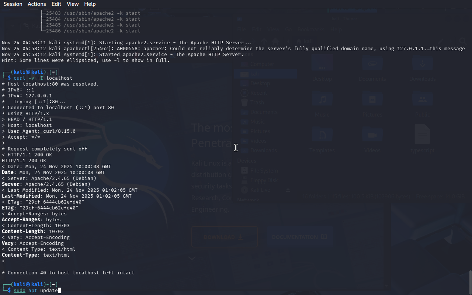Select the typescript file icon
The image size is (472, 295).
[422, 134]
